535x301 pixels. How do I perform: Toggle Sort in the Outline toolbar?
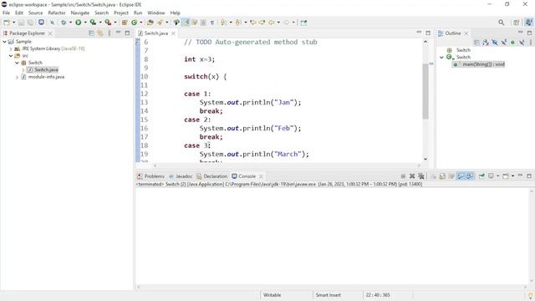[486, 43]
